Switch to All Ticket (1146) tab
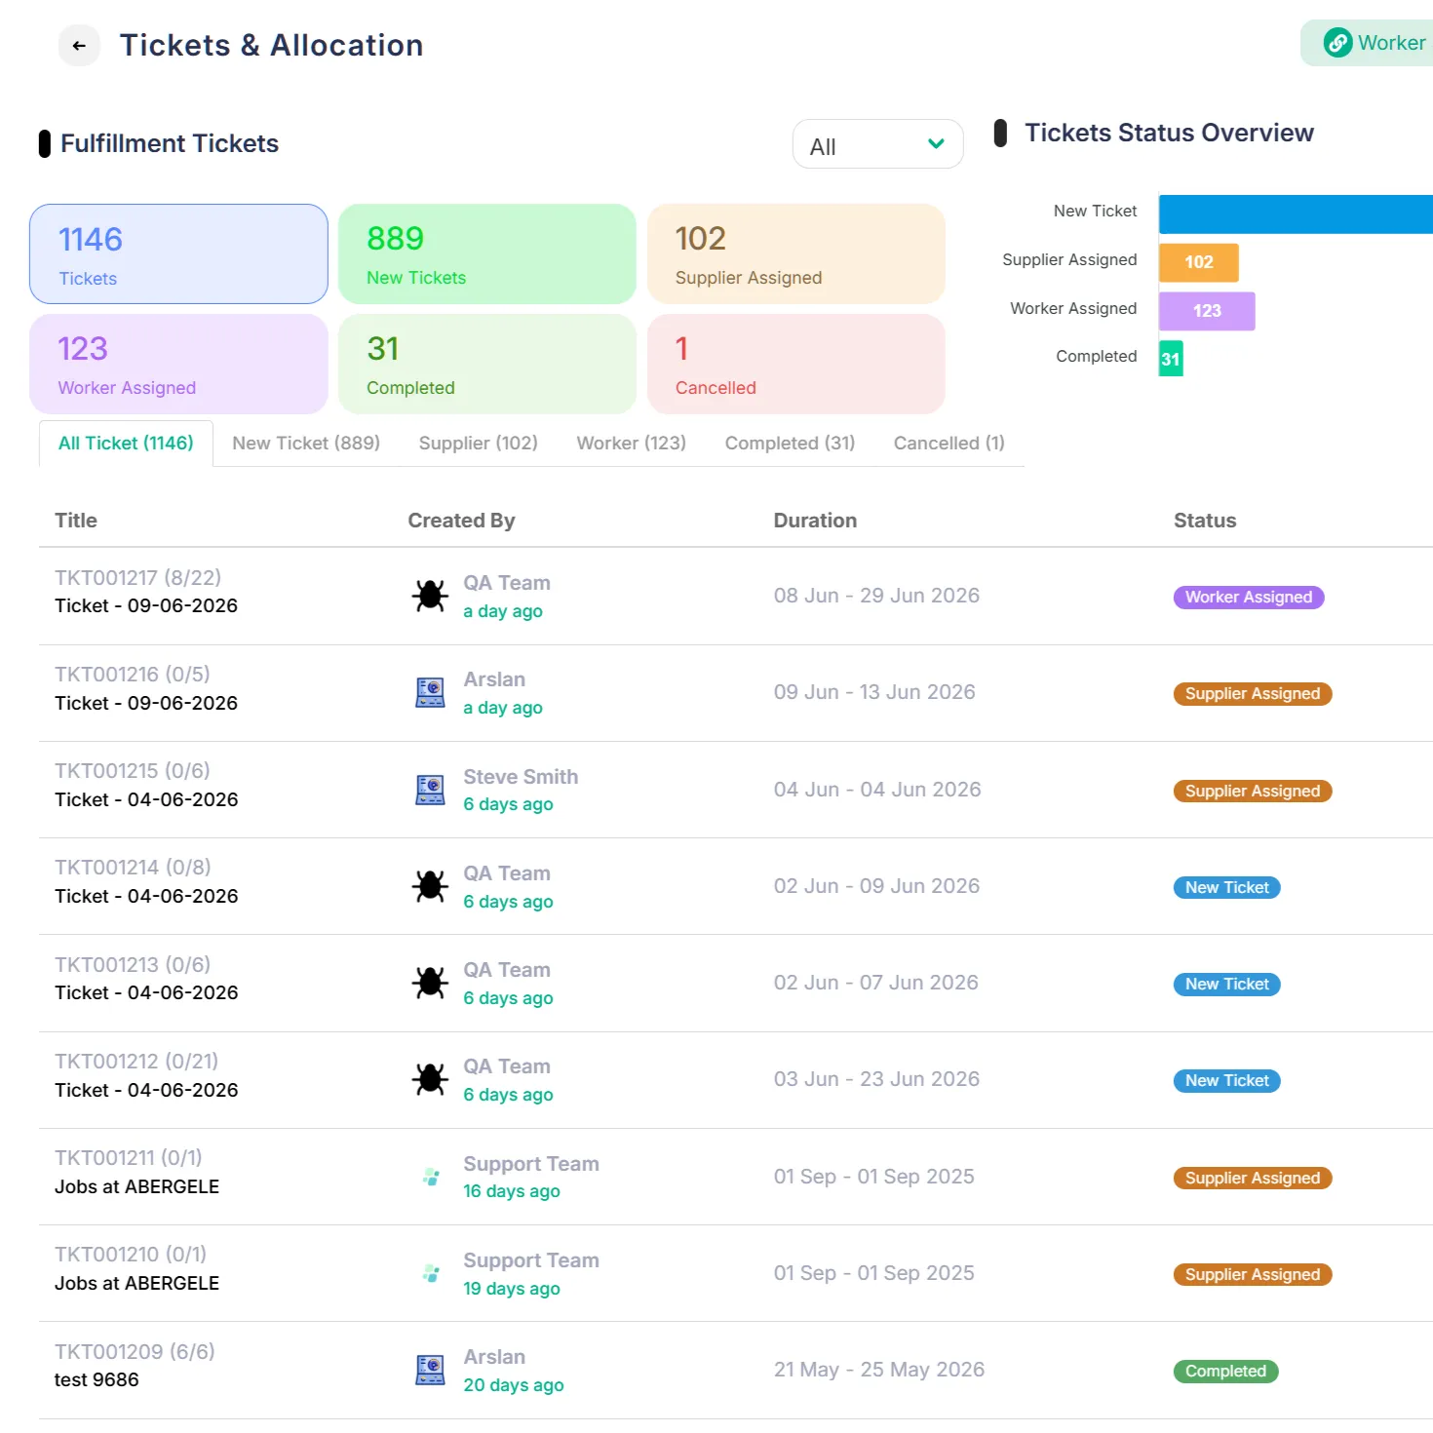 click(126, 444)
